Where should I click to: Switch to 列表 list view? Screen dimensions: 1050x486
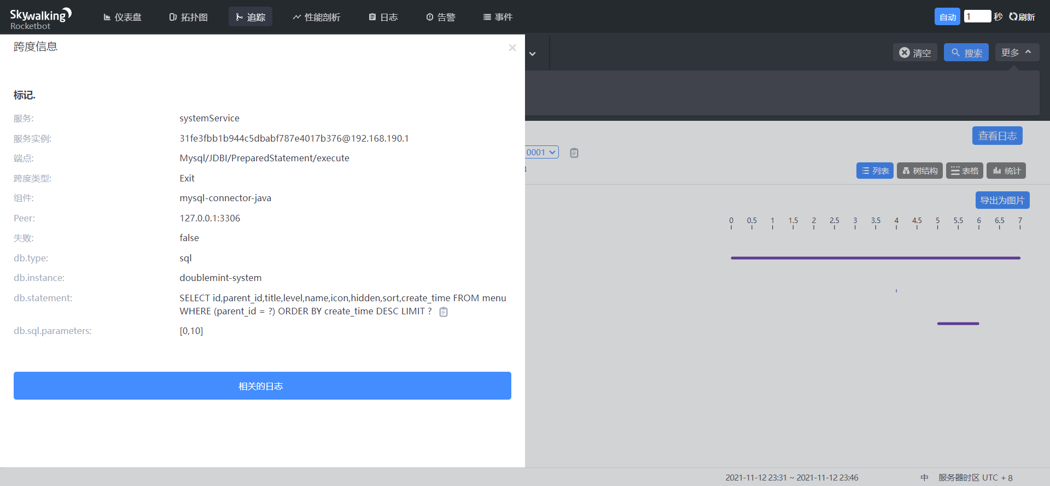(x=875, y=171)
